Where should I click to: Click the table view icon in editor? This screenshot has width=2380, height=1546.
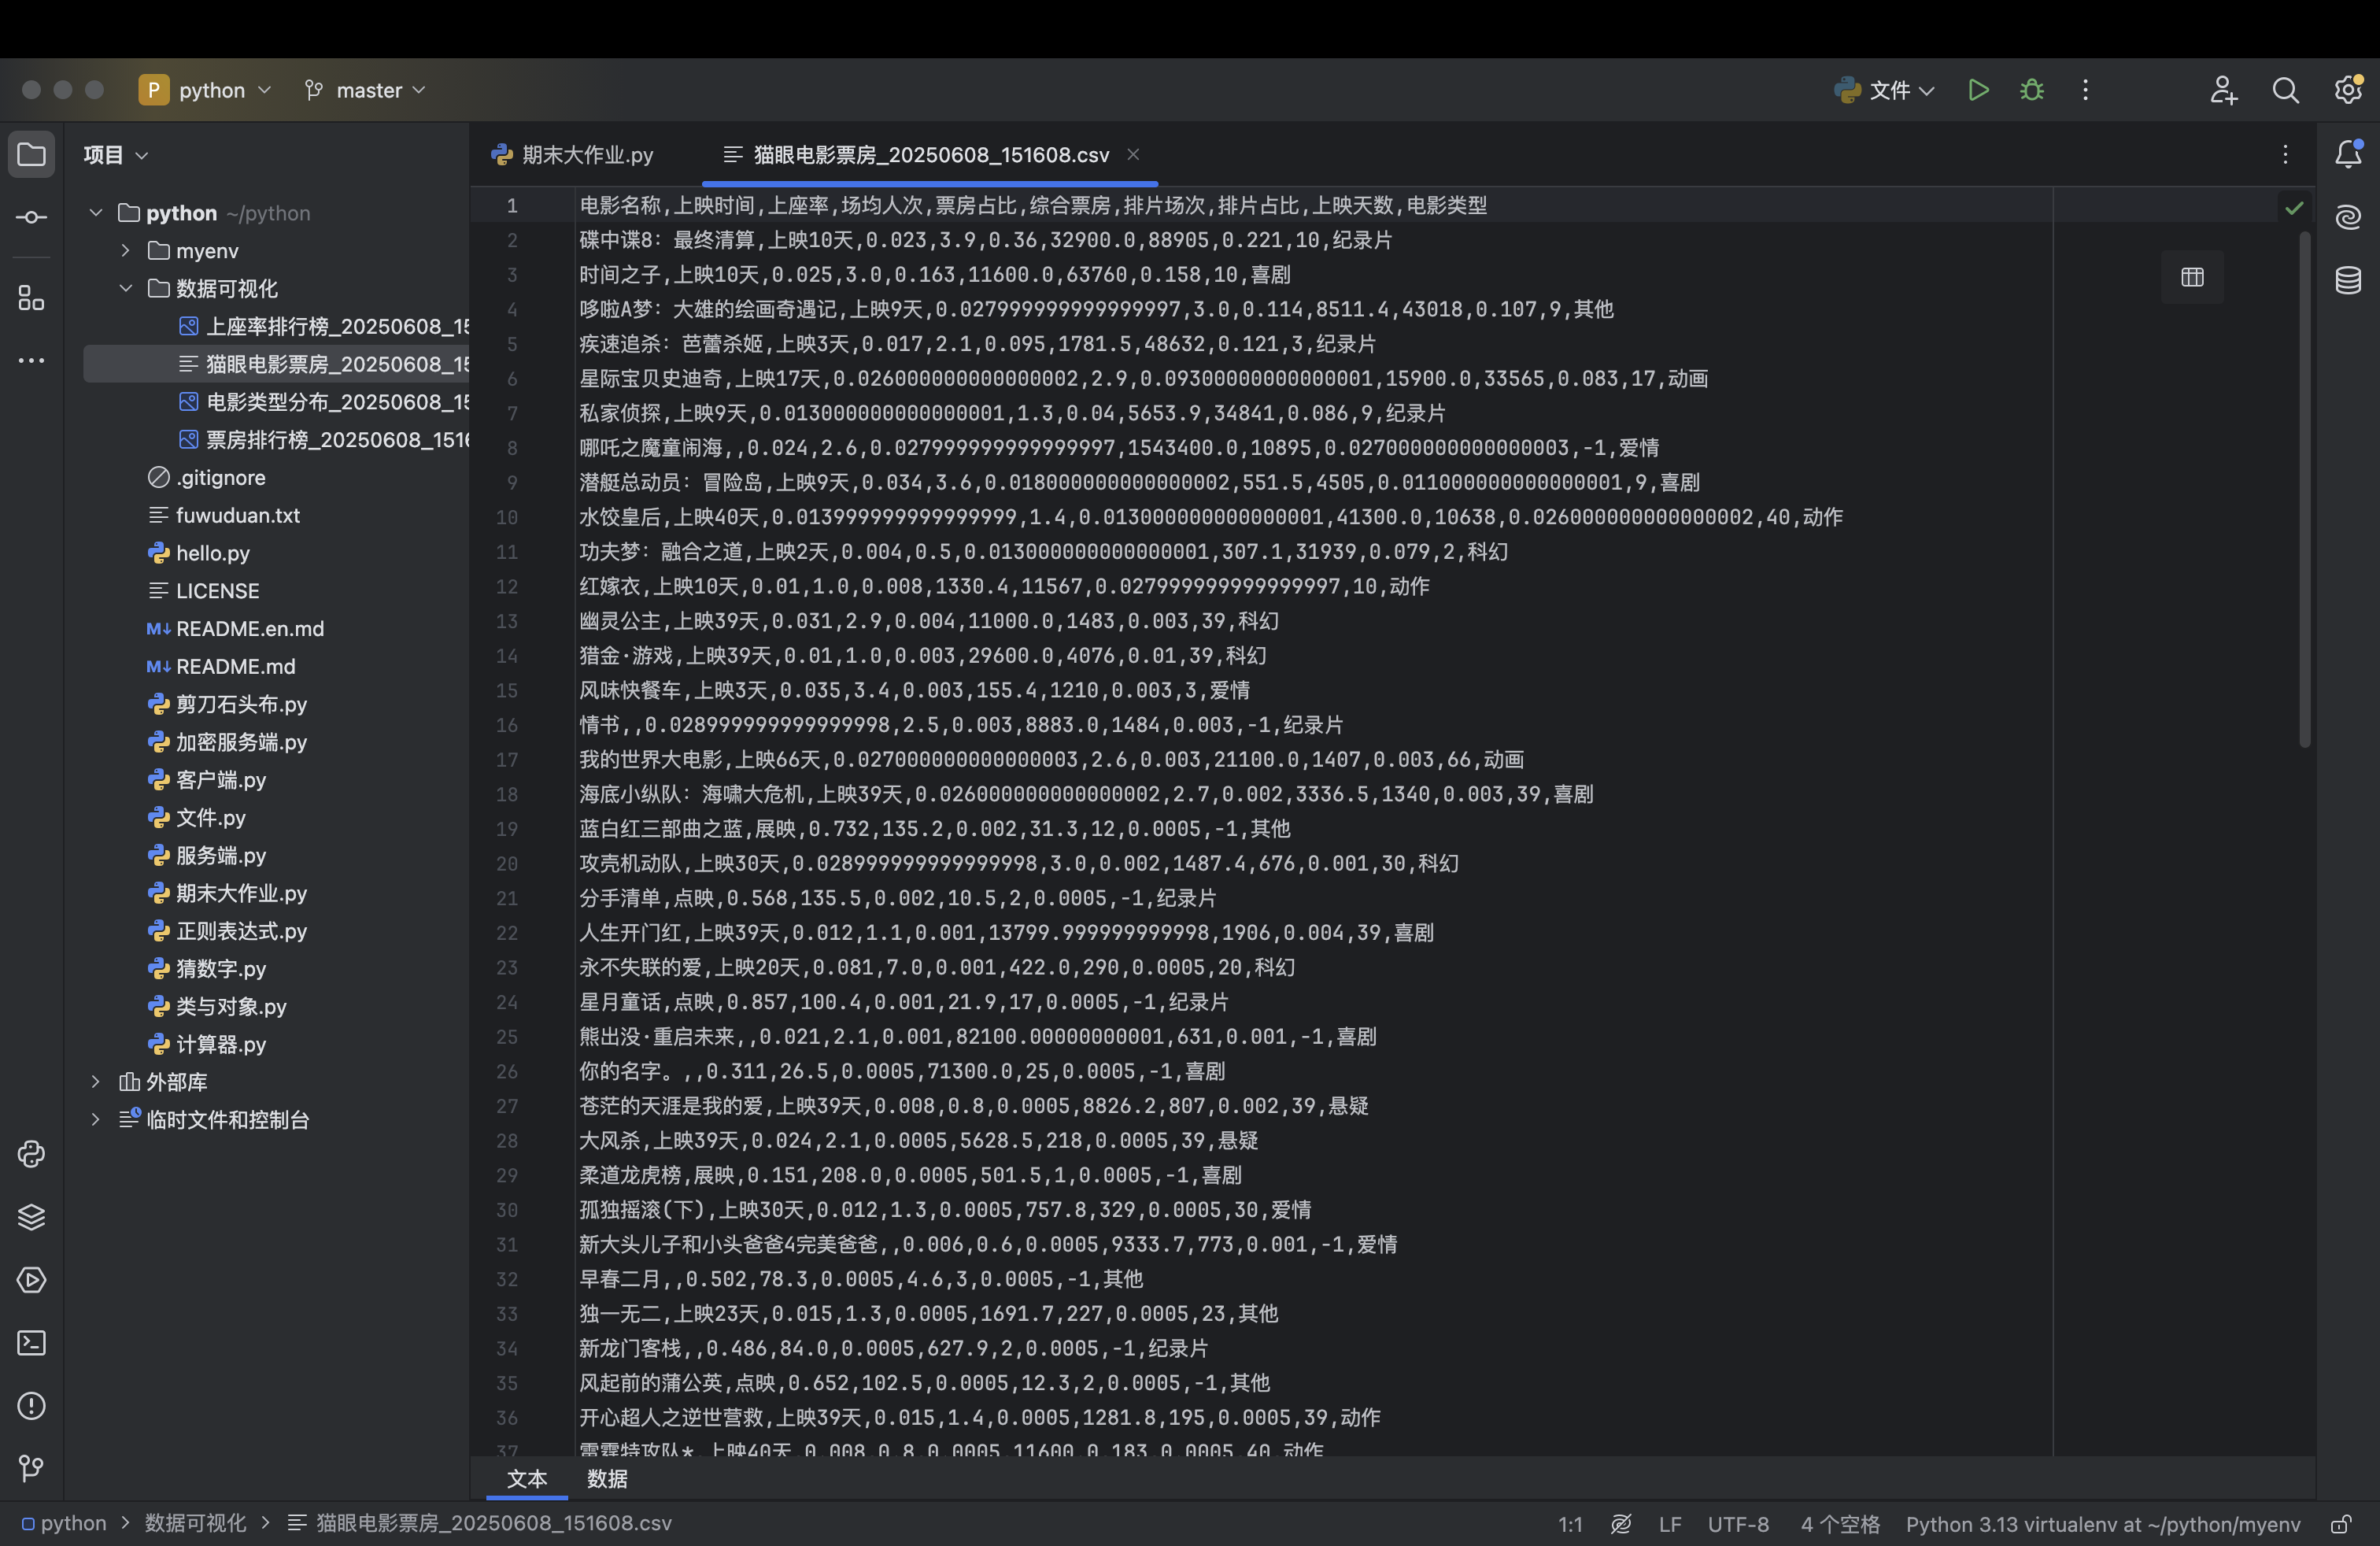2192,277
